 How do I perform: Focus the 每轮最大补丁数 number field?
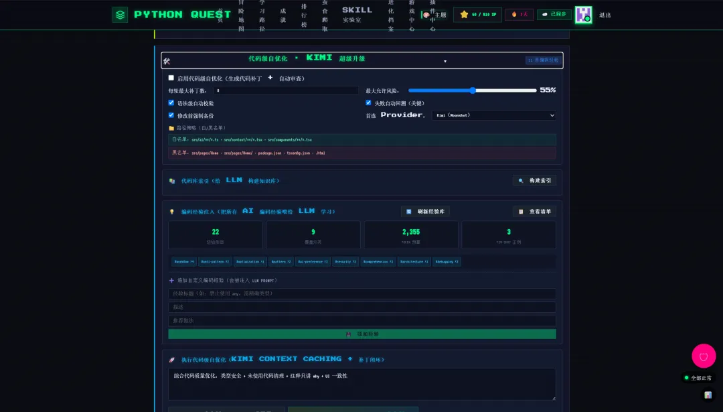286,90
